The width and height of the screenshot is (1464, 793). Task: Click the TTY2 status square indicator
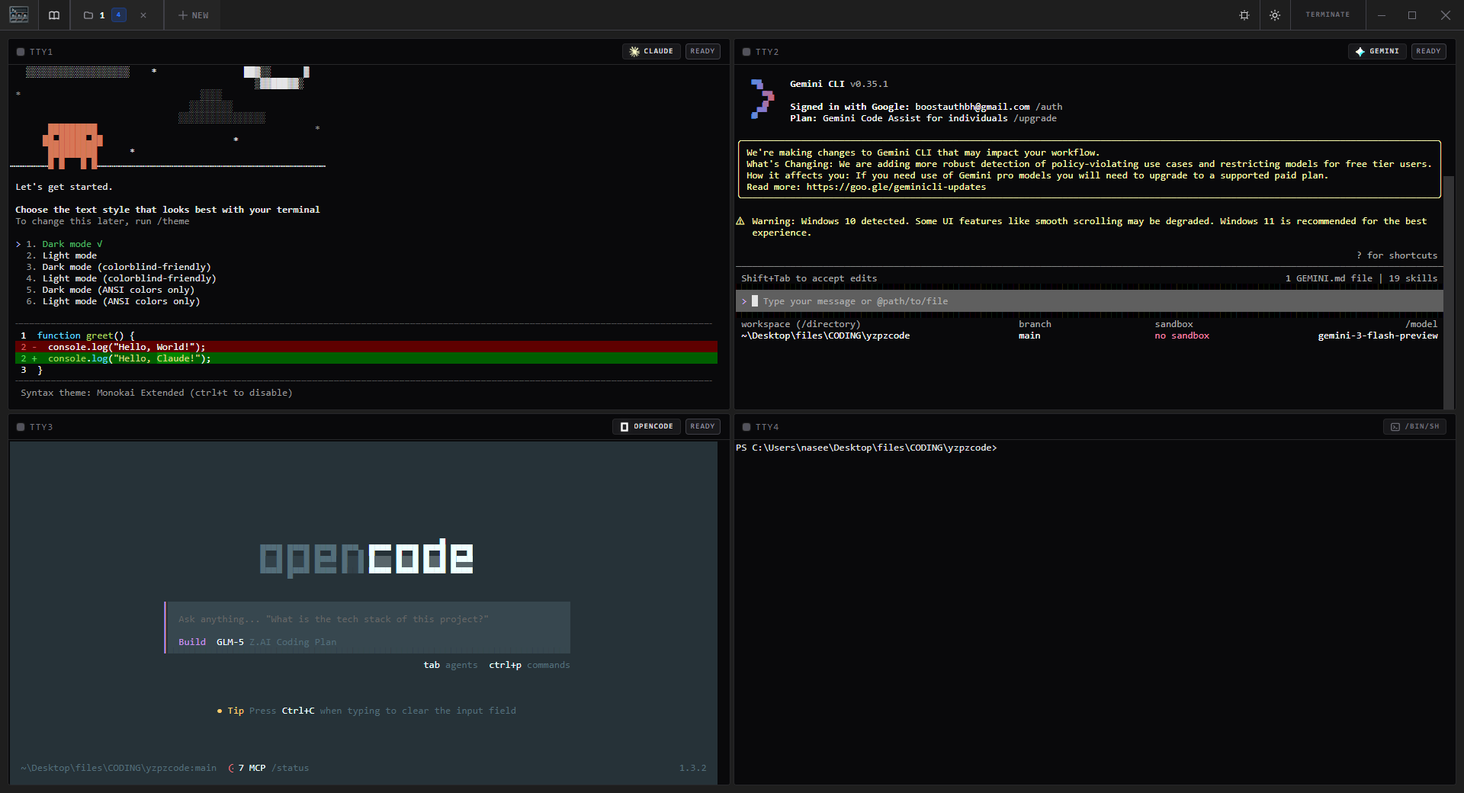point(746,52)
